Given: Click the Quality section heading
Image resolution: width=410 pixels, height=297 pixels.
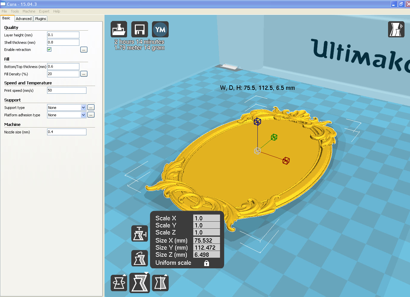Looking at the screenshot, I should [11, 27].
